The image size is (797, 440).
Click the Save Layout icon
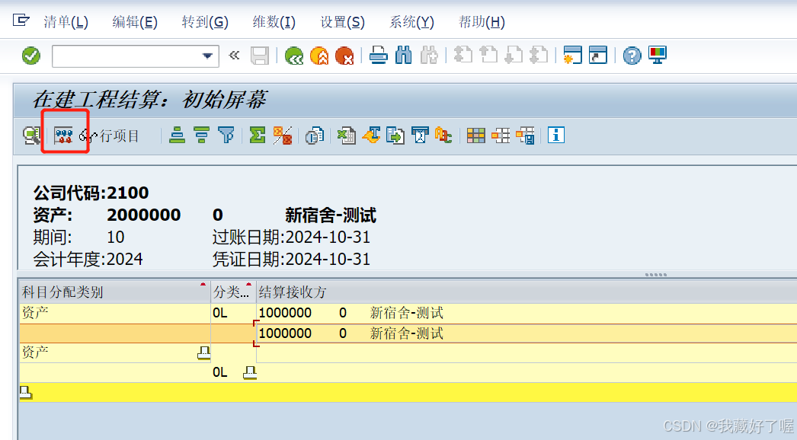coord(526,136)
